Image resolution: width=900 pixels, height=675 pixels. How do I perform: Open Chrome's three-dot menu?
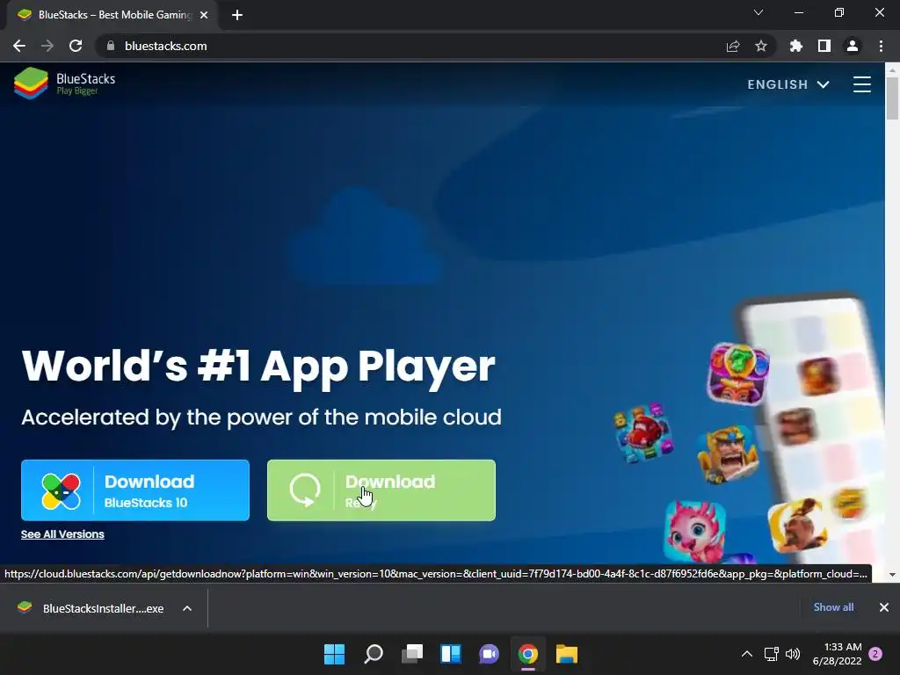(881, 46)
